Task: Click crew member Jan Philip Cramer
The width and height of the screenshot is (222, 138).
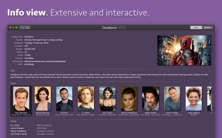Action: [x=19, y=134]
